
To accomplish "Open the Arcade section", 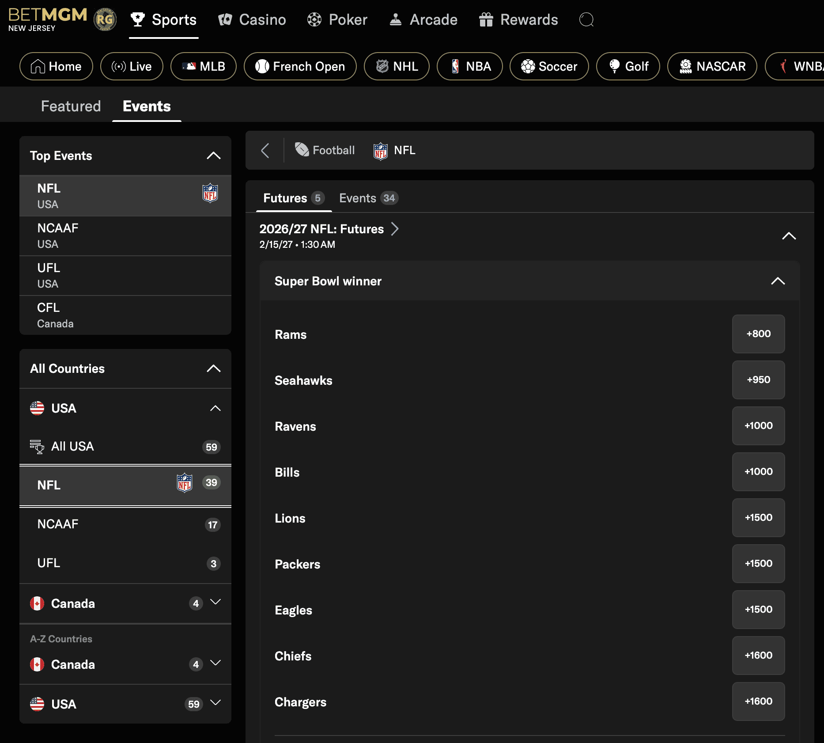I will (x=423, y=19).
